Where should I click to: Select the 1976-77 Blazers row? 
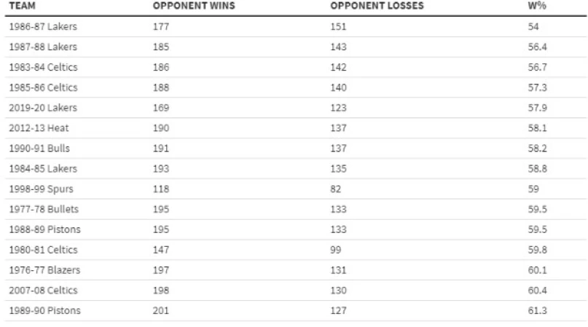click(44, 270)
